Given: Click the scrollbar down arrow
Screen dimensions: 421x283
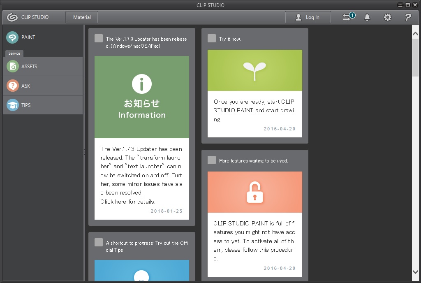Looking at the screenshot, I should click(415, 272).
